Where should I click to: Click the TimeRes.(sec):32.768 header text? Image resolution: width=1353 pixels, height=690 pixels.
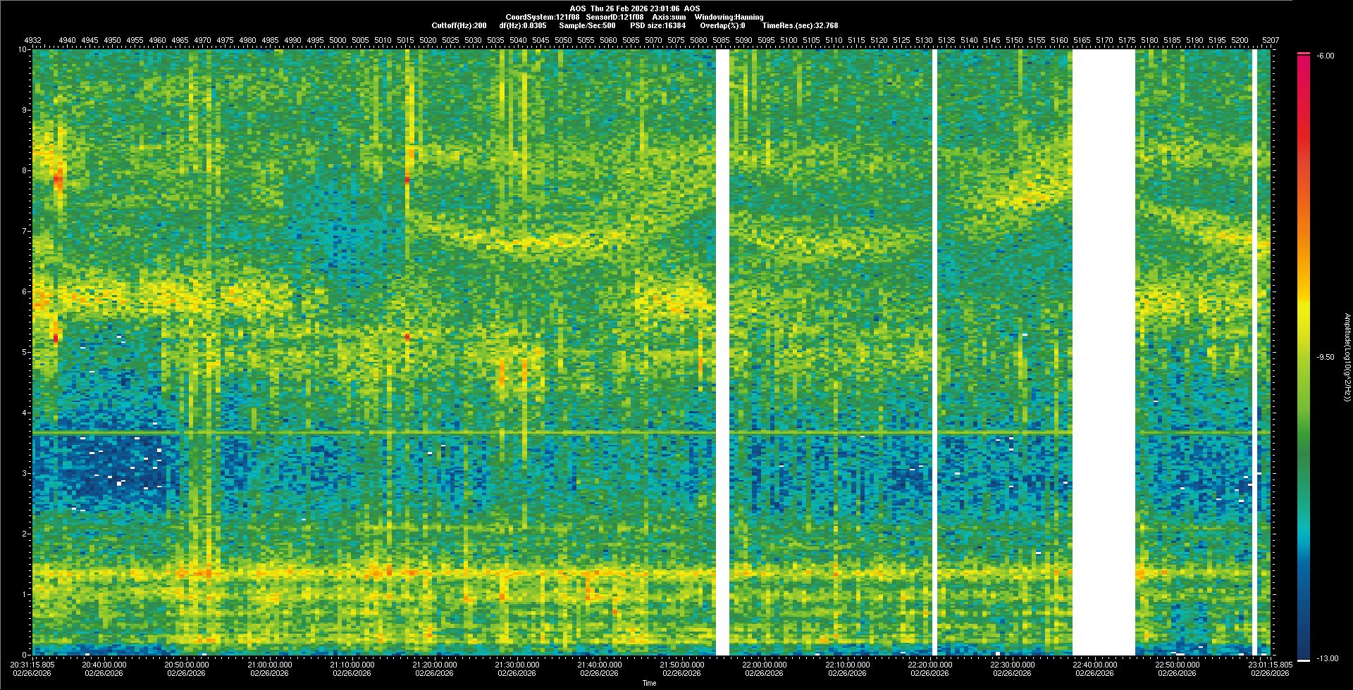[x=800, y=25]
